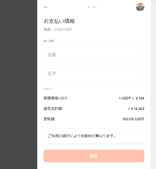
Task: Click the 残高：0.00 USDT balance text
Action: (x=58, y=29)
